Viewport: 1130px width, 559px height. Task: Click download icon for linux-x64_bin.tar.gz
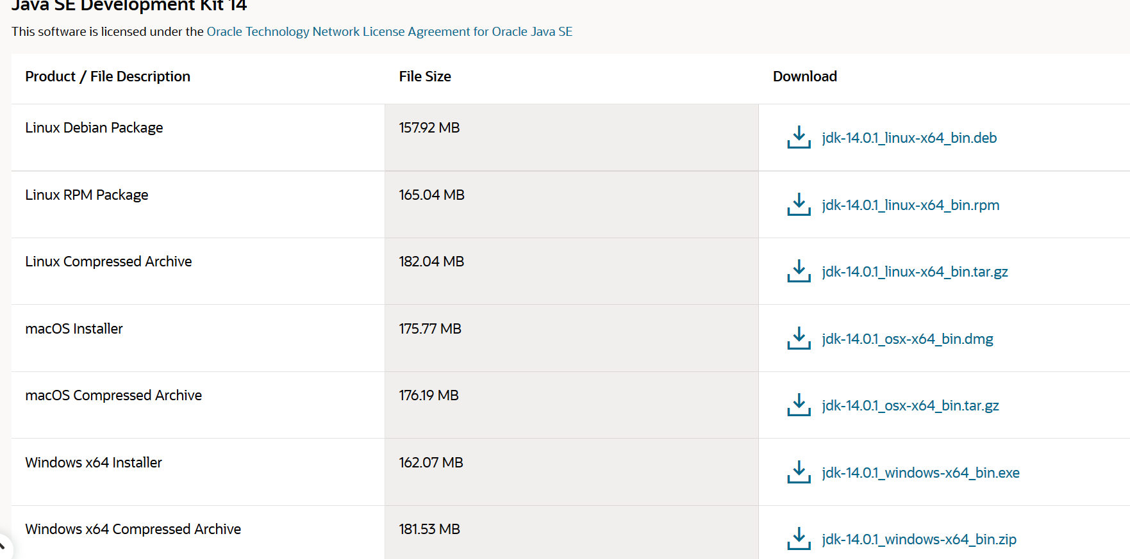799,271
